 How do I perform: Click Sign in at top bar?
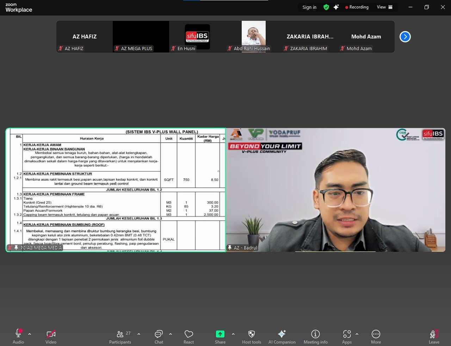coord(309,7)
